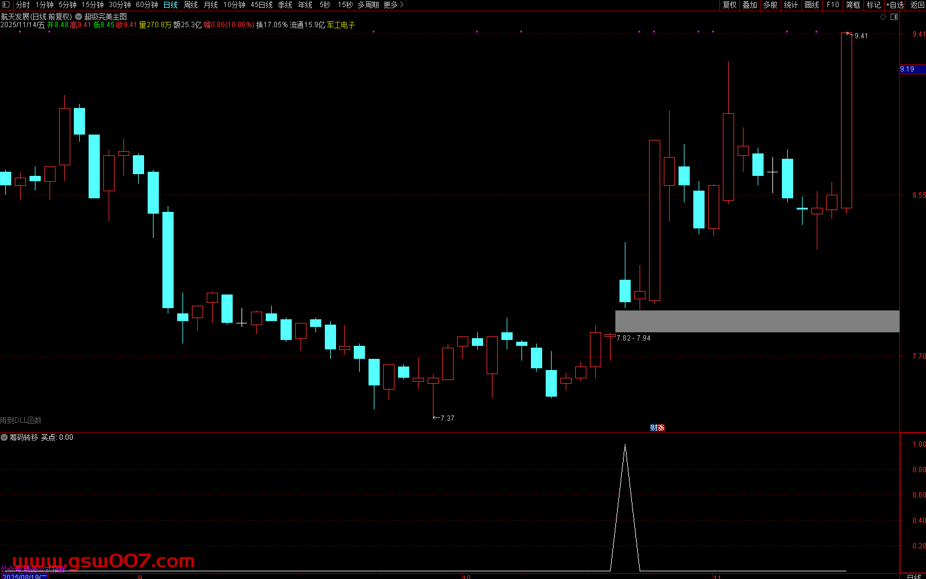Click the 军工电子 sector link

(341, 25)
